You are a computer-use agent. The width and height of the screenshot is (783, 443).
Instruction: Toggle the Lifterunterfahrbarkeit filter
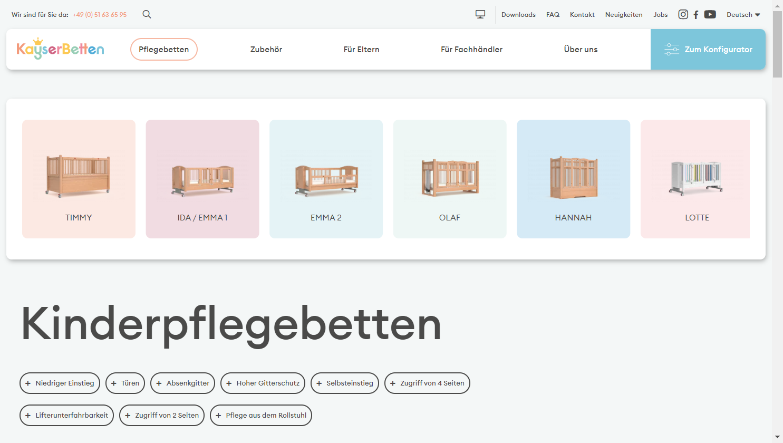(66, 416)
